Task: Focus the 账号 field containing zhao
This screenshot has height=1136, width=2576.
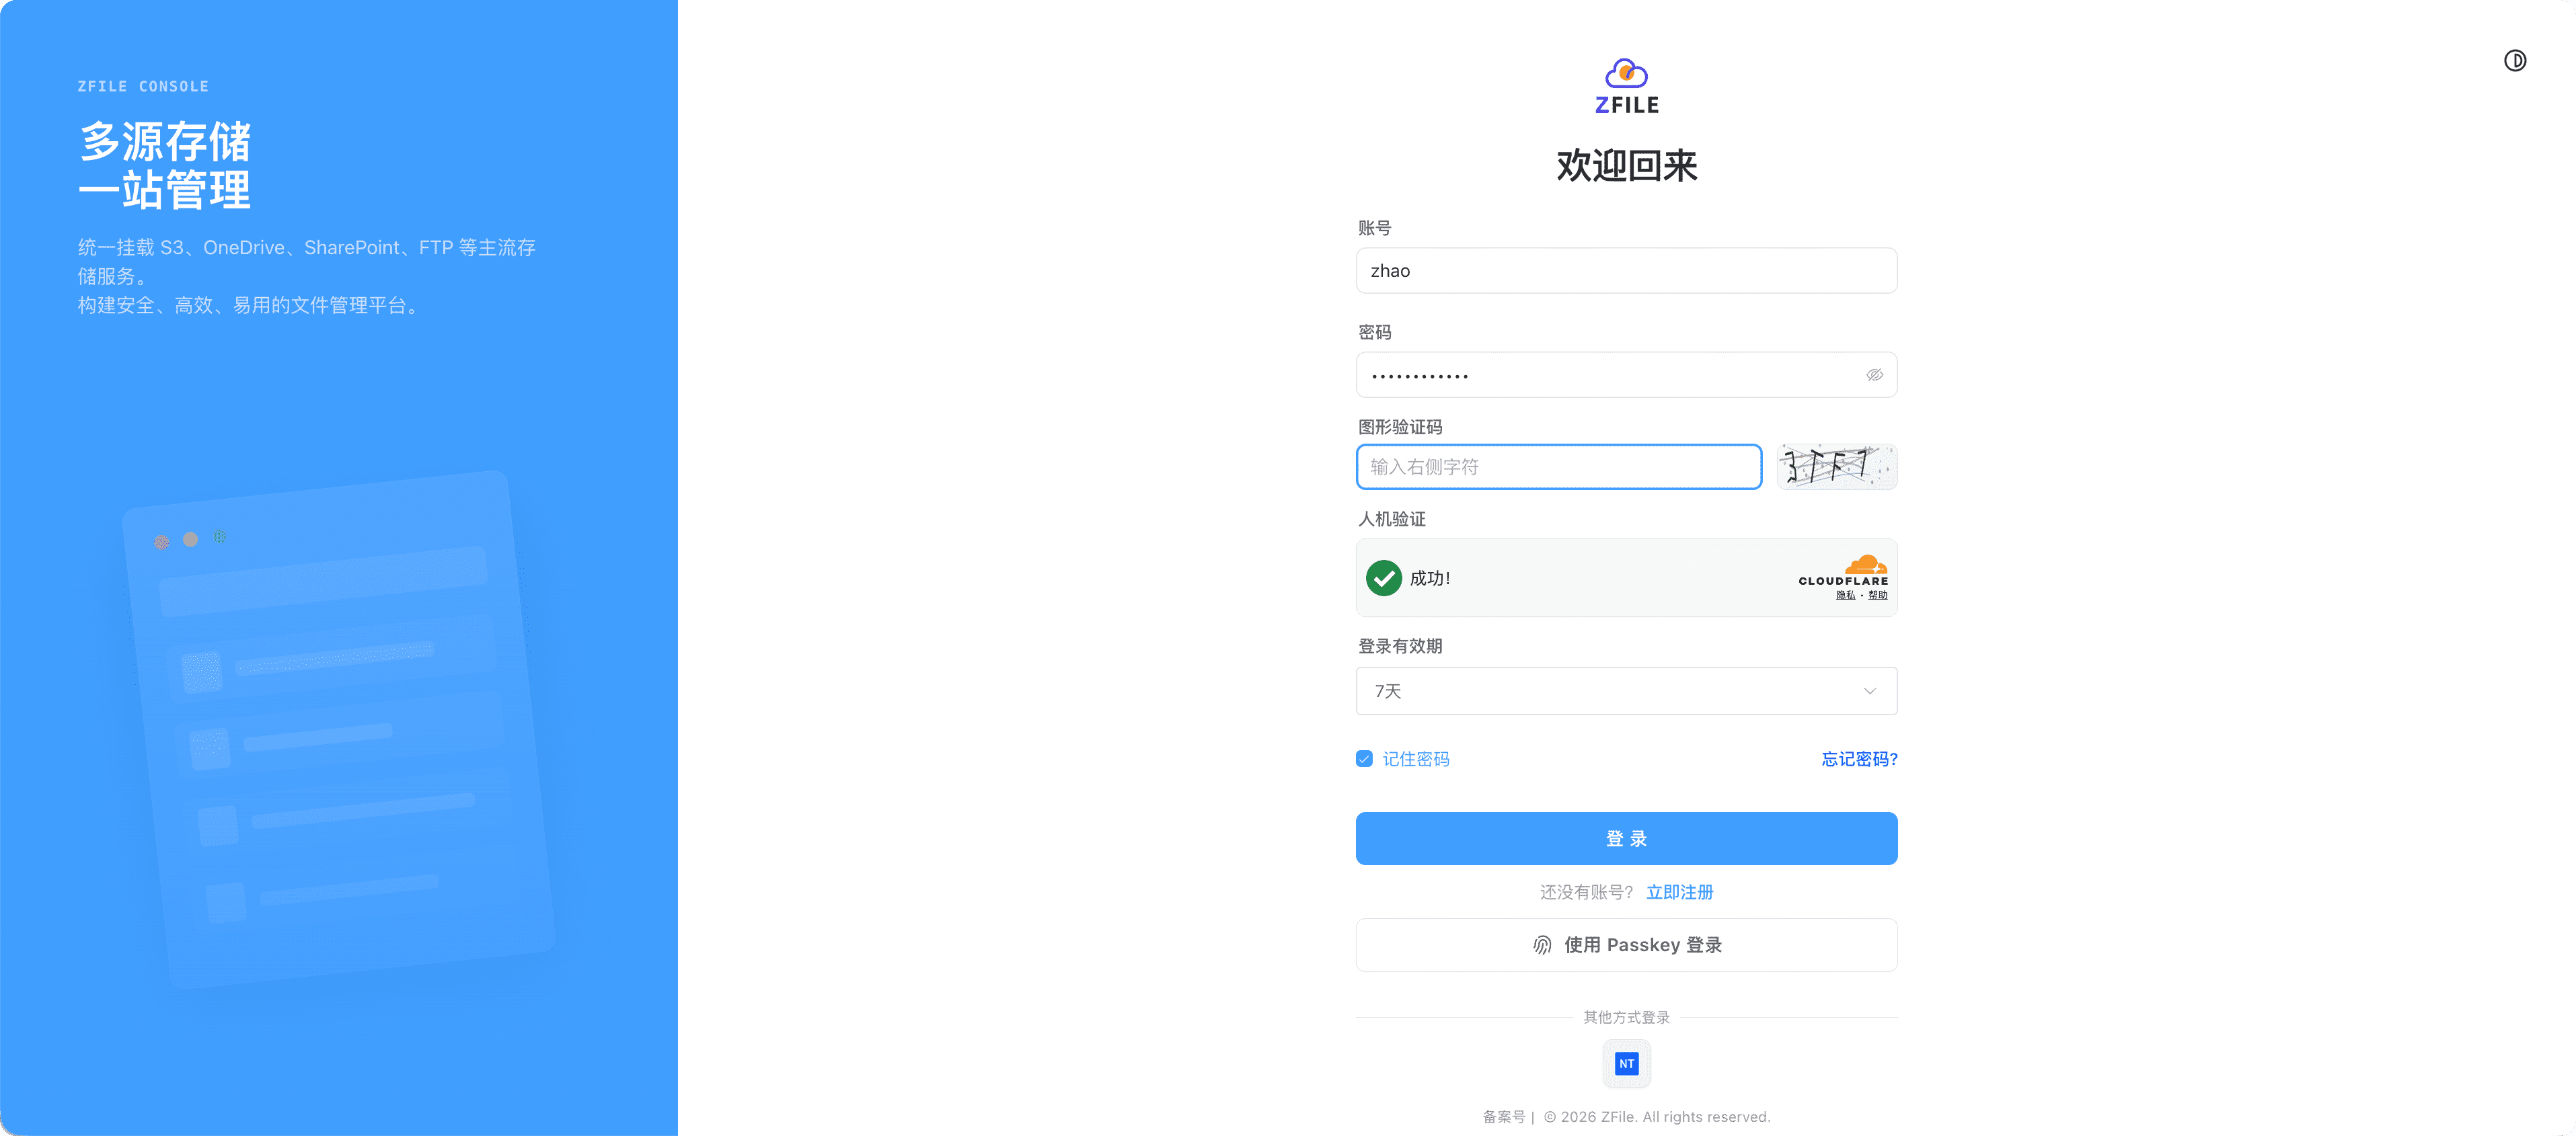Action: pos(1626,271)
